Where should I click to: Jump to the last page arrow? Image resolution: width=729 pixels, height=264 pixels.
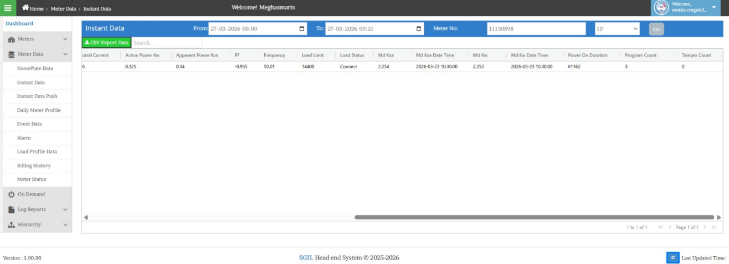coord(714,227)
